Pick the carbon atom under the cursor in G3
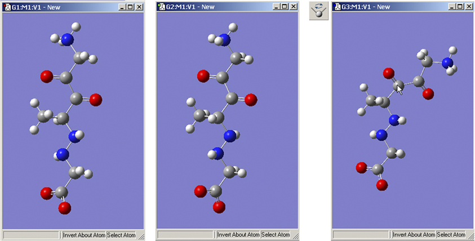This screenshot has height=241, width=475. (398, 86)
